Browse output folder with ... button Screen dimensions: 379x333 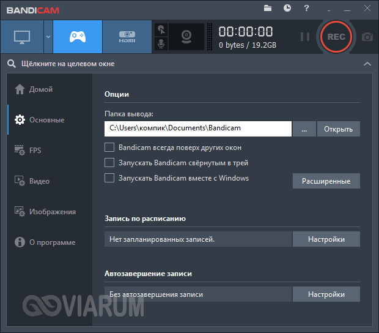click(x=304, y=129)
